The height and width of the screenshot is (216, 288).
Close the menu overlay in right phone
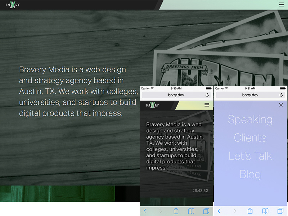point(281,105)
